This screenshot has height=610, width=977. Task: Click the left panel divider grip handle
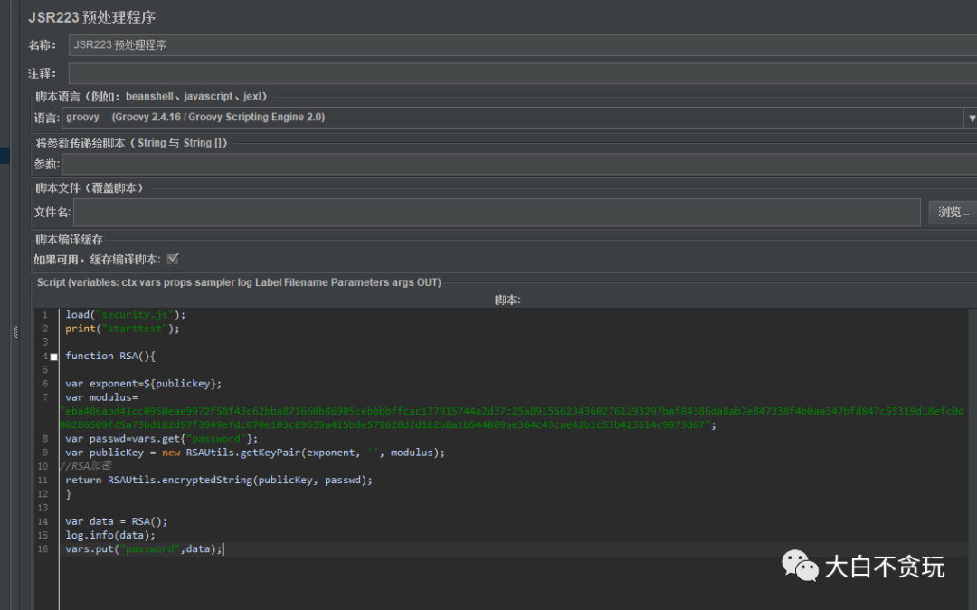14,332
